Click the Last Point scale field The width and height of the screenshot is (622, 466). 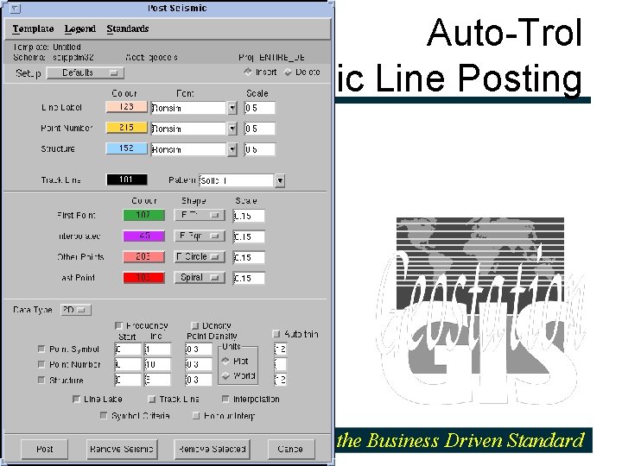point(249,278)
